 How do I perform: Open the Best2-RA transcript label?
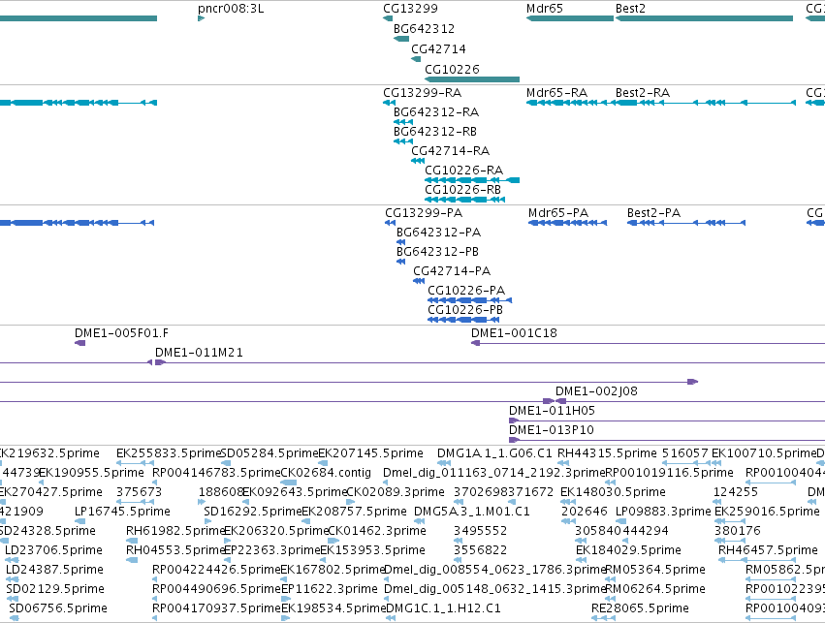pos(643,93)
